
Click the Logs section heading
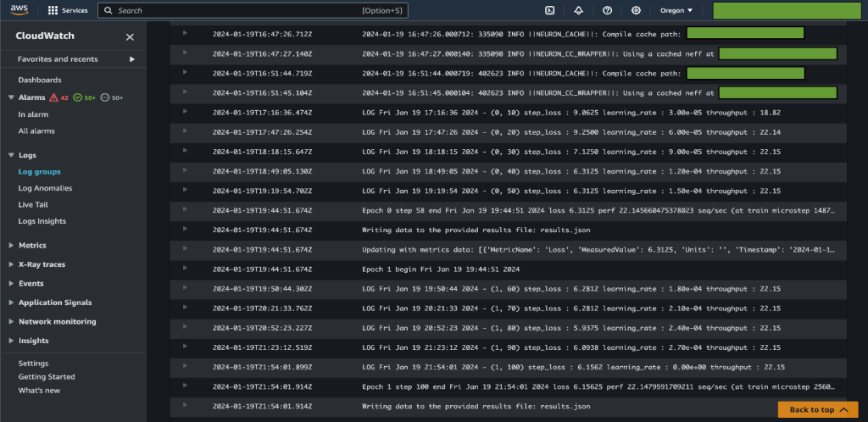click(x=27, y=155)
